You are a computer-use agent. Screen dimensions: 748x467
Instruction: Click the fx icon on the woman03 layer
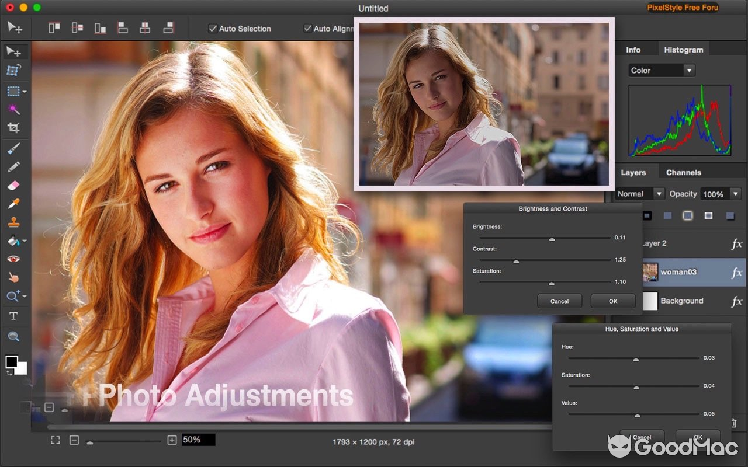click(x=736, y=272)
